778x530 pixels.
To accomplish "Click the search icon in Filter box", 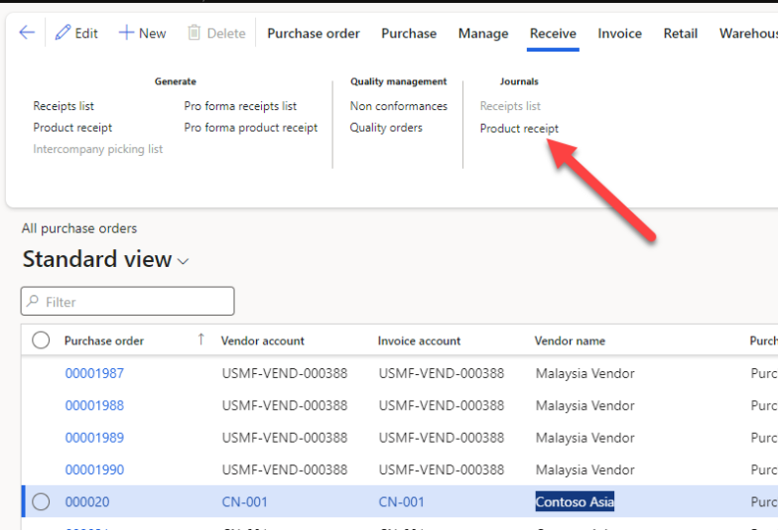I will [34, 302].
